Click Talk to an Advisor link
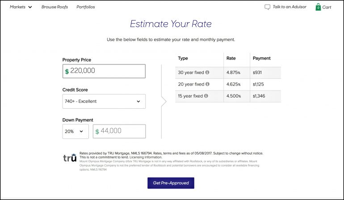Image resolution: width=344 pixels, height=200 pixels. coord(289,7)
